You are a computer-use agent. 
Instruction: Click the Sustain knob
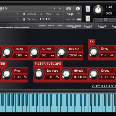(34, 52)
